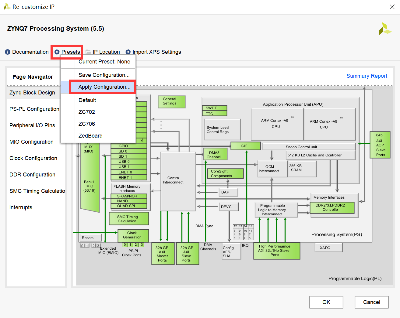Go to Interrupts page
This screenshot has width=400, height=318.
tap(21, 207)
